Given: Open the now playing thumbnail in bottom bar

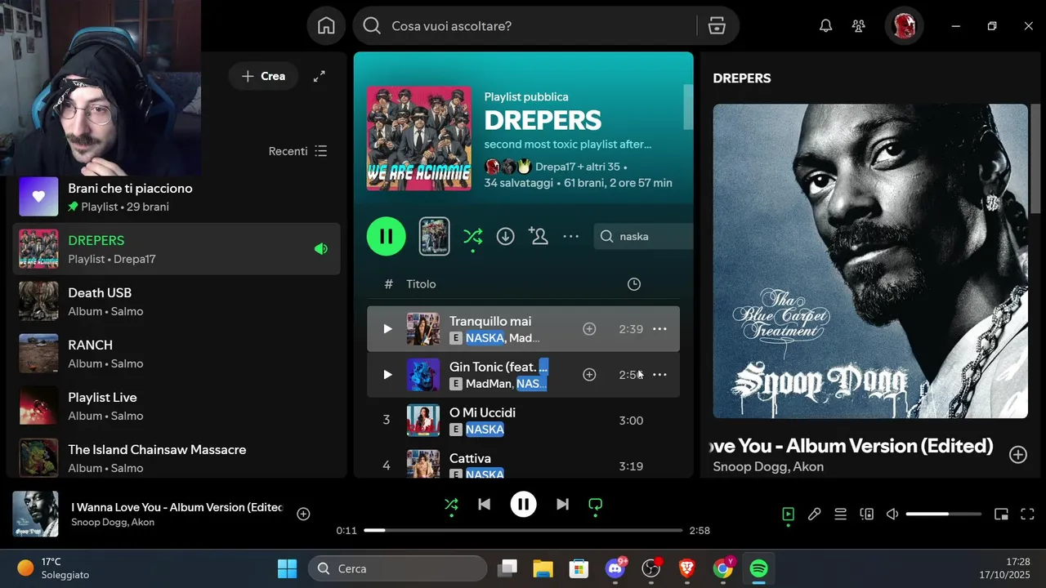Looking at the screenshot, I should coord(35,514).
